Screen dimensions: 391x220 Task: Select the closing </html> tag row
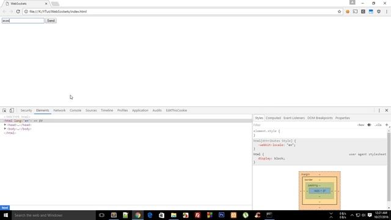coord(10,133)
